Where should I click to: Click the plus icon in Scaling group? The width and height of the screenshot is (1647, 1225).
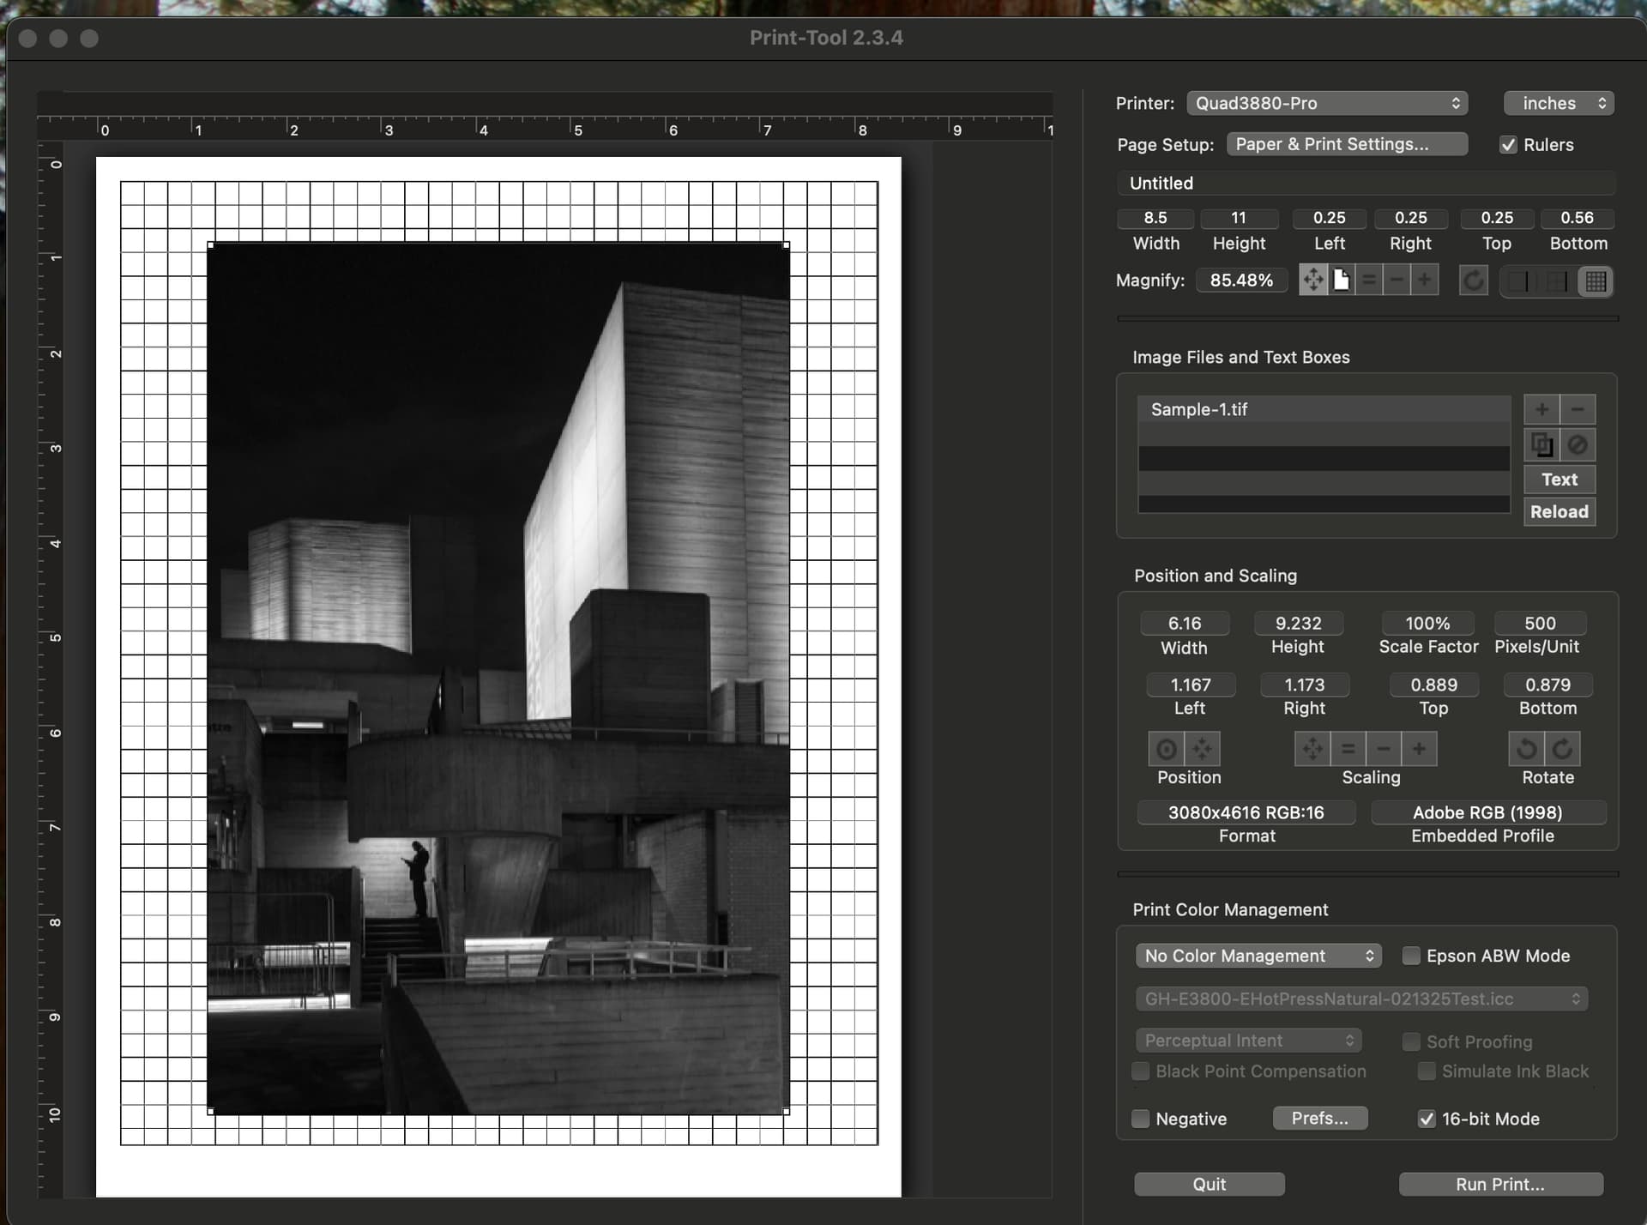click(1420, 749)
